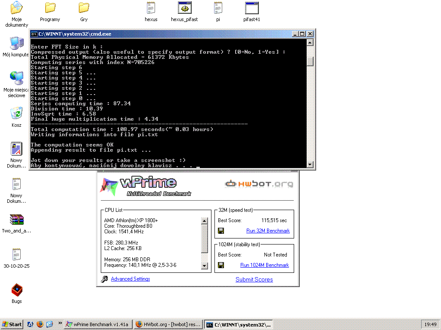The image size is (441, 330).
Task: Expand quick launch overflow chevron
Action: [60, 323]
